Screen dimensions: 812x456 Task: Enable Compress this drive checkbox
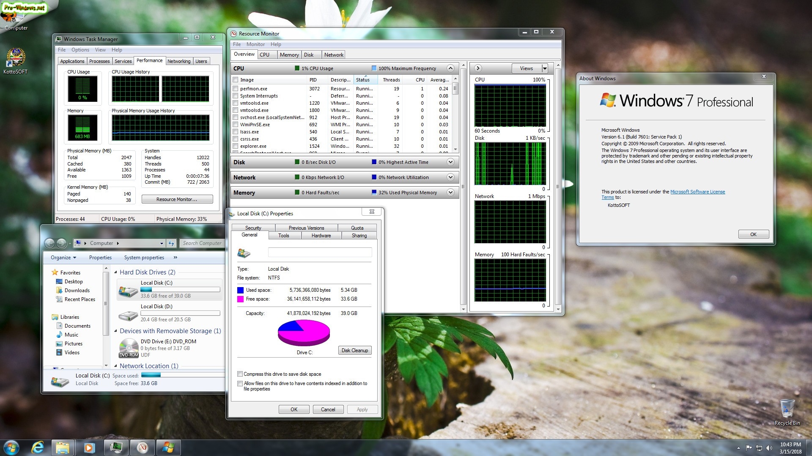point(240,374)
